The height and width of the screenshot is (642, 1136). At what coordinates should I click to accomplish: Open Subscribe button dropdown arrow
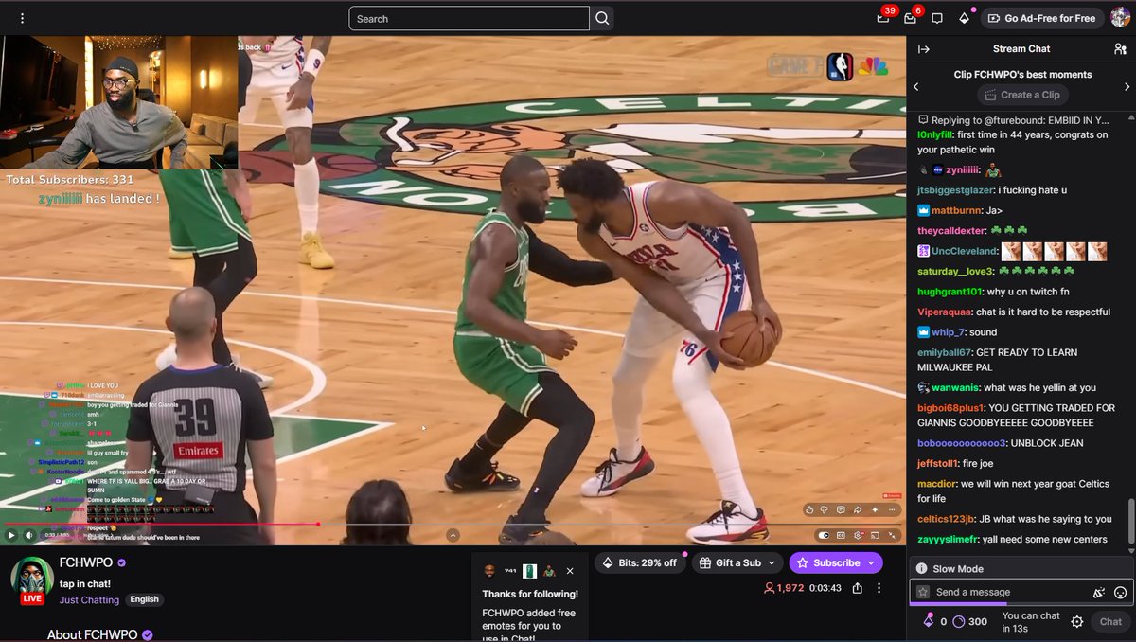click(x=870, y=562)
